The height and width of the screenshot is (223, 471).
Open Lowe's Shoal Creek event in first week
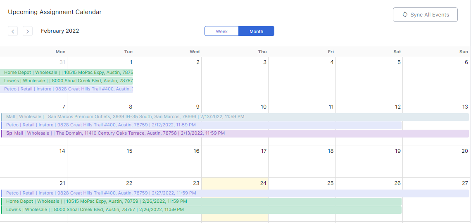click(x=67, y=81)
